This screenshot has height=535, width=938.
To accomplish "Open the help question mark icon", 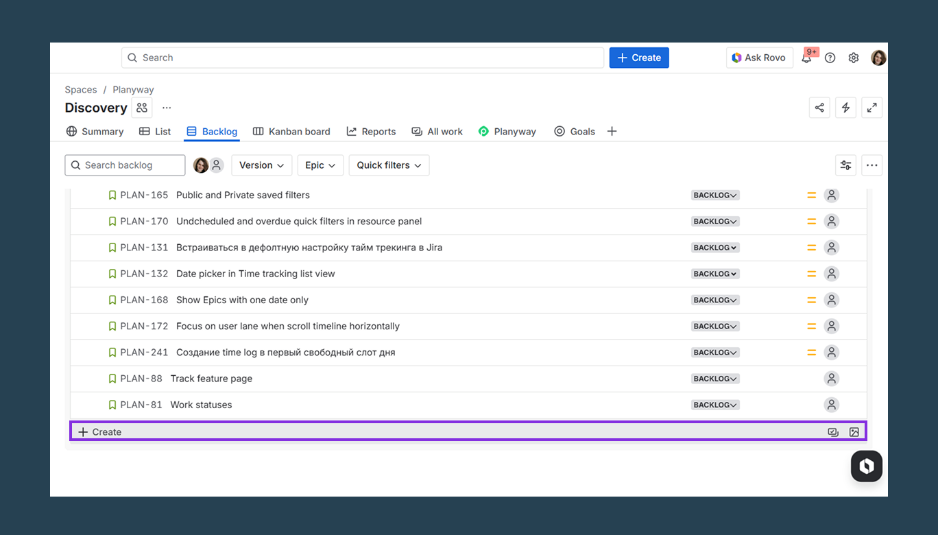I will pos(830,58).
